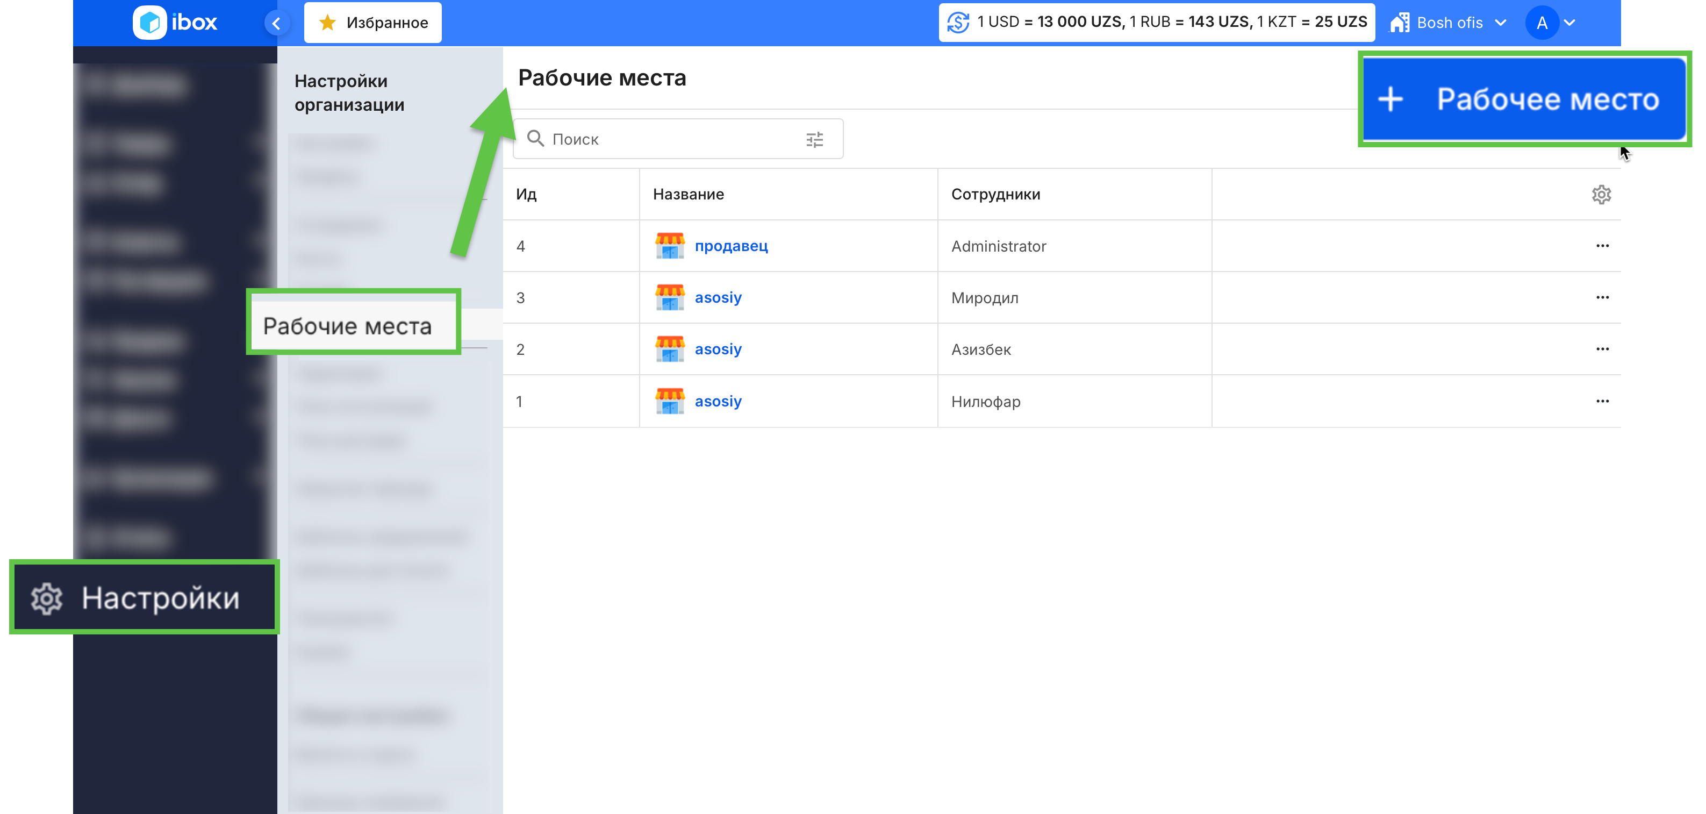
Task: Select the Азизбек employee cell
Action: (1074, 349)
